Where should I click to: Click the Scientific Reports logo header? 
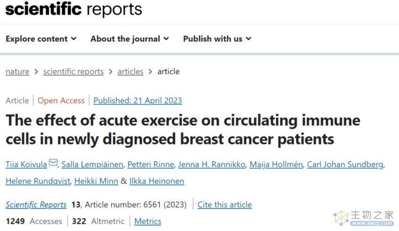point(74,9)
